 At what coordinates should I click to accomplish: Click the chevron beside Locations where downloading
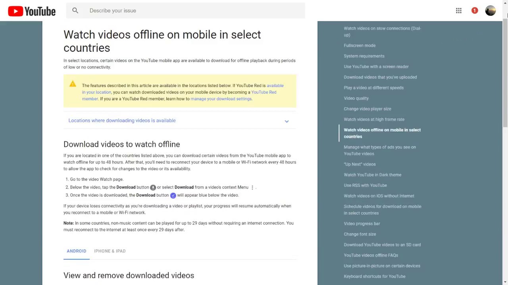point(287,121)
